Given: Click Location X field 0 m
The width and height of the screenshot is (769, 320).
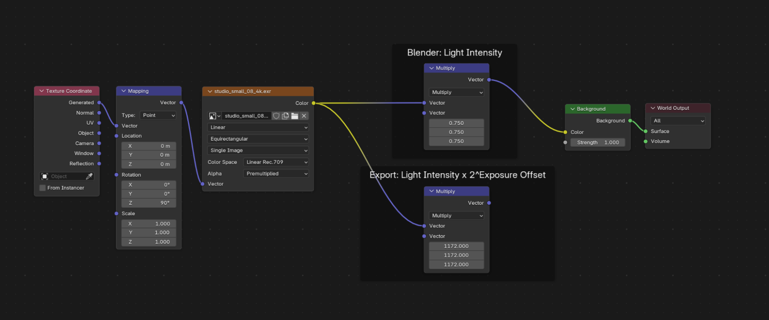Looking at the screenshot, I should point(148,146).
